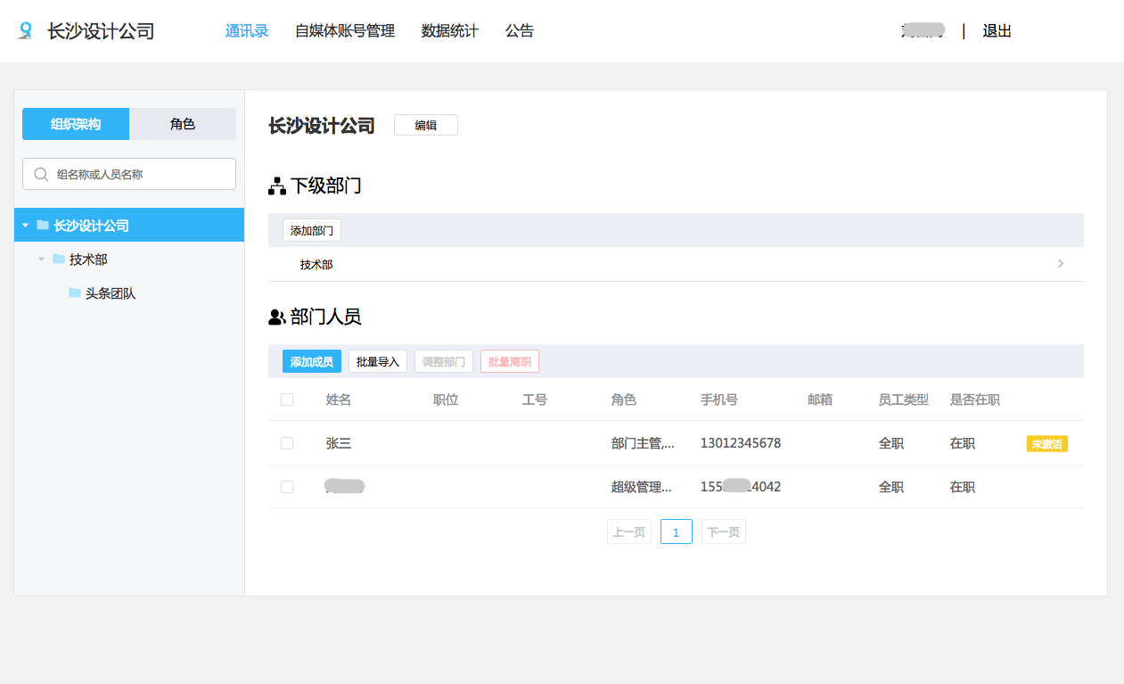The height and width of the screenshot is (684, 1124).
Task: Click the folder icon next to 头条团队
Action: click(x=74, y=293)
